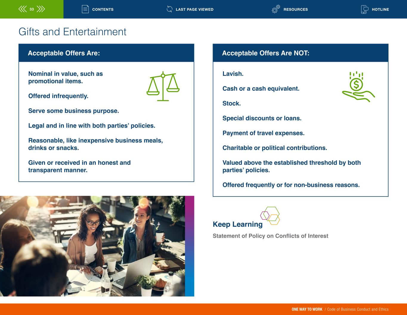The height and width of the screenshot is (315, 407).
Task: Go to the next page arrows
Action: [x=41, y=9]
